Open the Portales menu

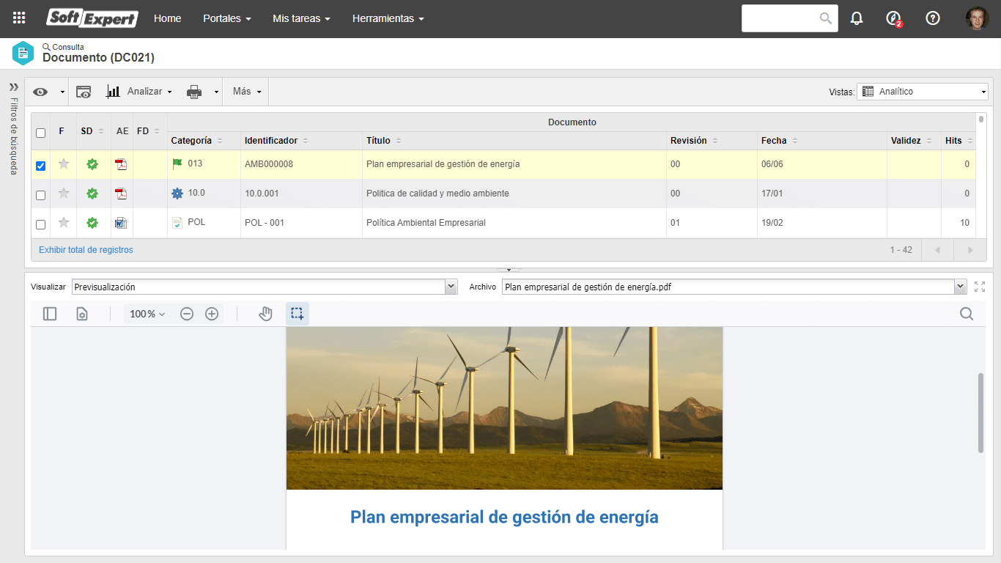pyautogui.click(x=227, y=18)
